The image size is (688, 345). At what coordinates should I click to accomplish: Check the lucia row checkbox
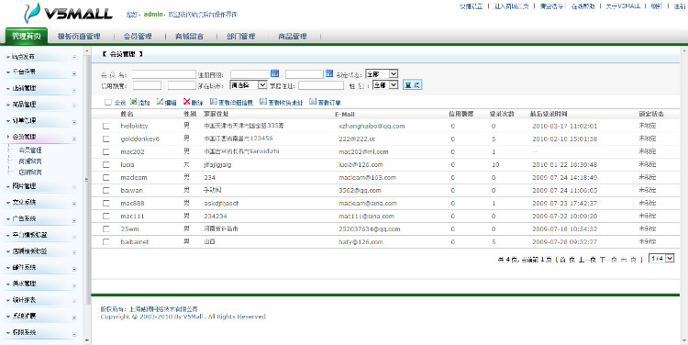tap(106, 164)
